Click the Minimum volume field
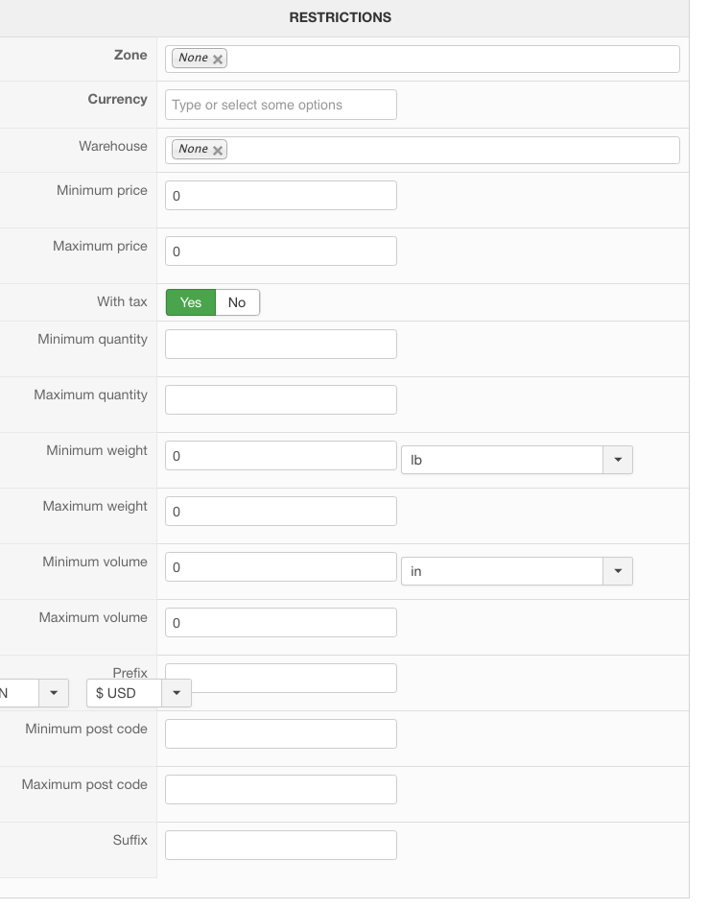This screenshot has height=909, width=708. 281,567
